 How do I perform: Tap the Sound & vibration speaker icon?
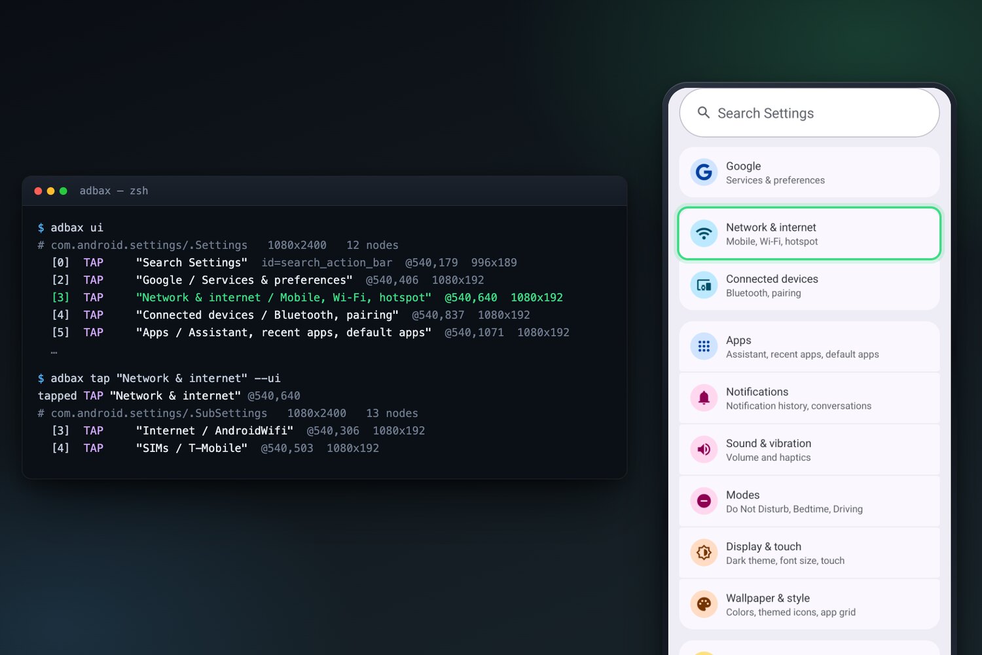[704, 449]
